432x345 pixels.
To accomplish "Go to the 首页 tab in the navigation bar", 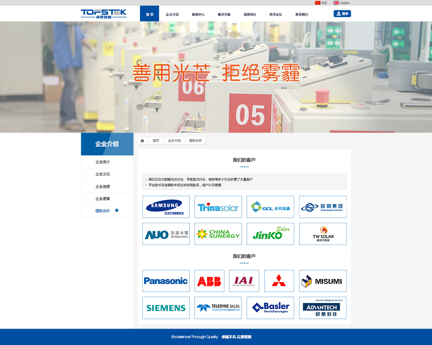I will (149, 13).
